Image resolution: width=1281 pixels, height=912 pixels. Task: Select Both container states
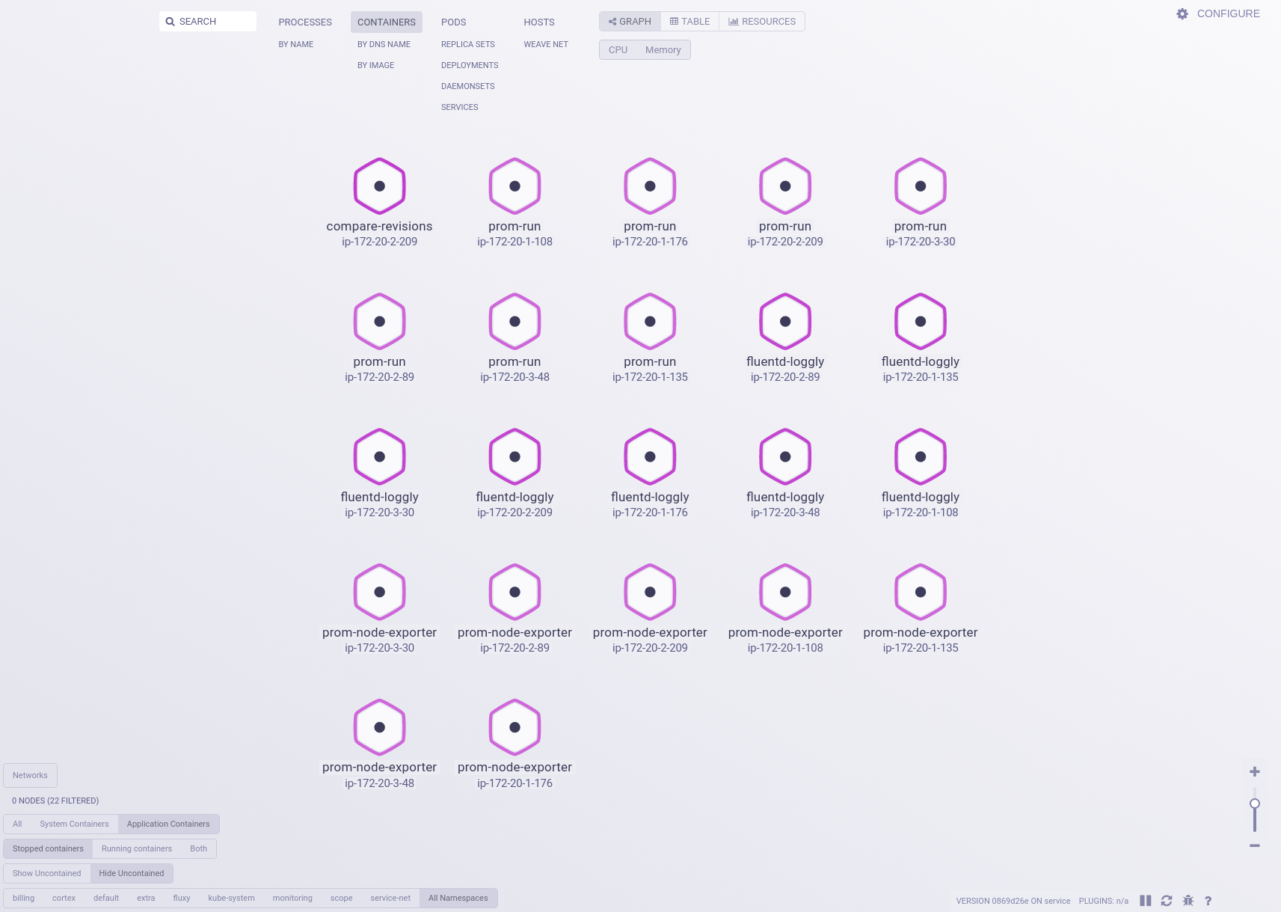(x=198, y=849)
